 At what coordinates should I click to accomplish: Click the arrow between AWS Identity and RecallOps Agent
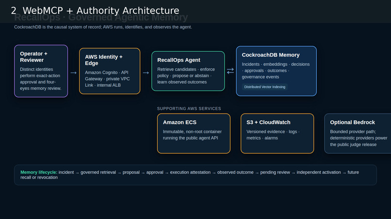tap(146, 73)
